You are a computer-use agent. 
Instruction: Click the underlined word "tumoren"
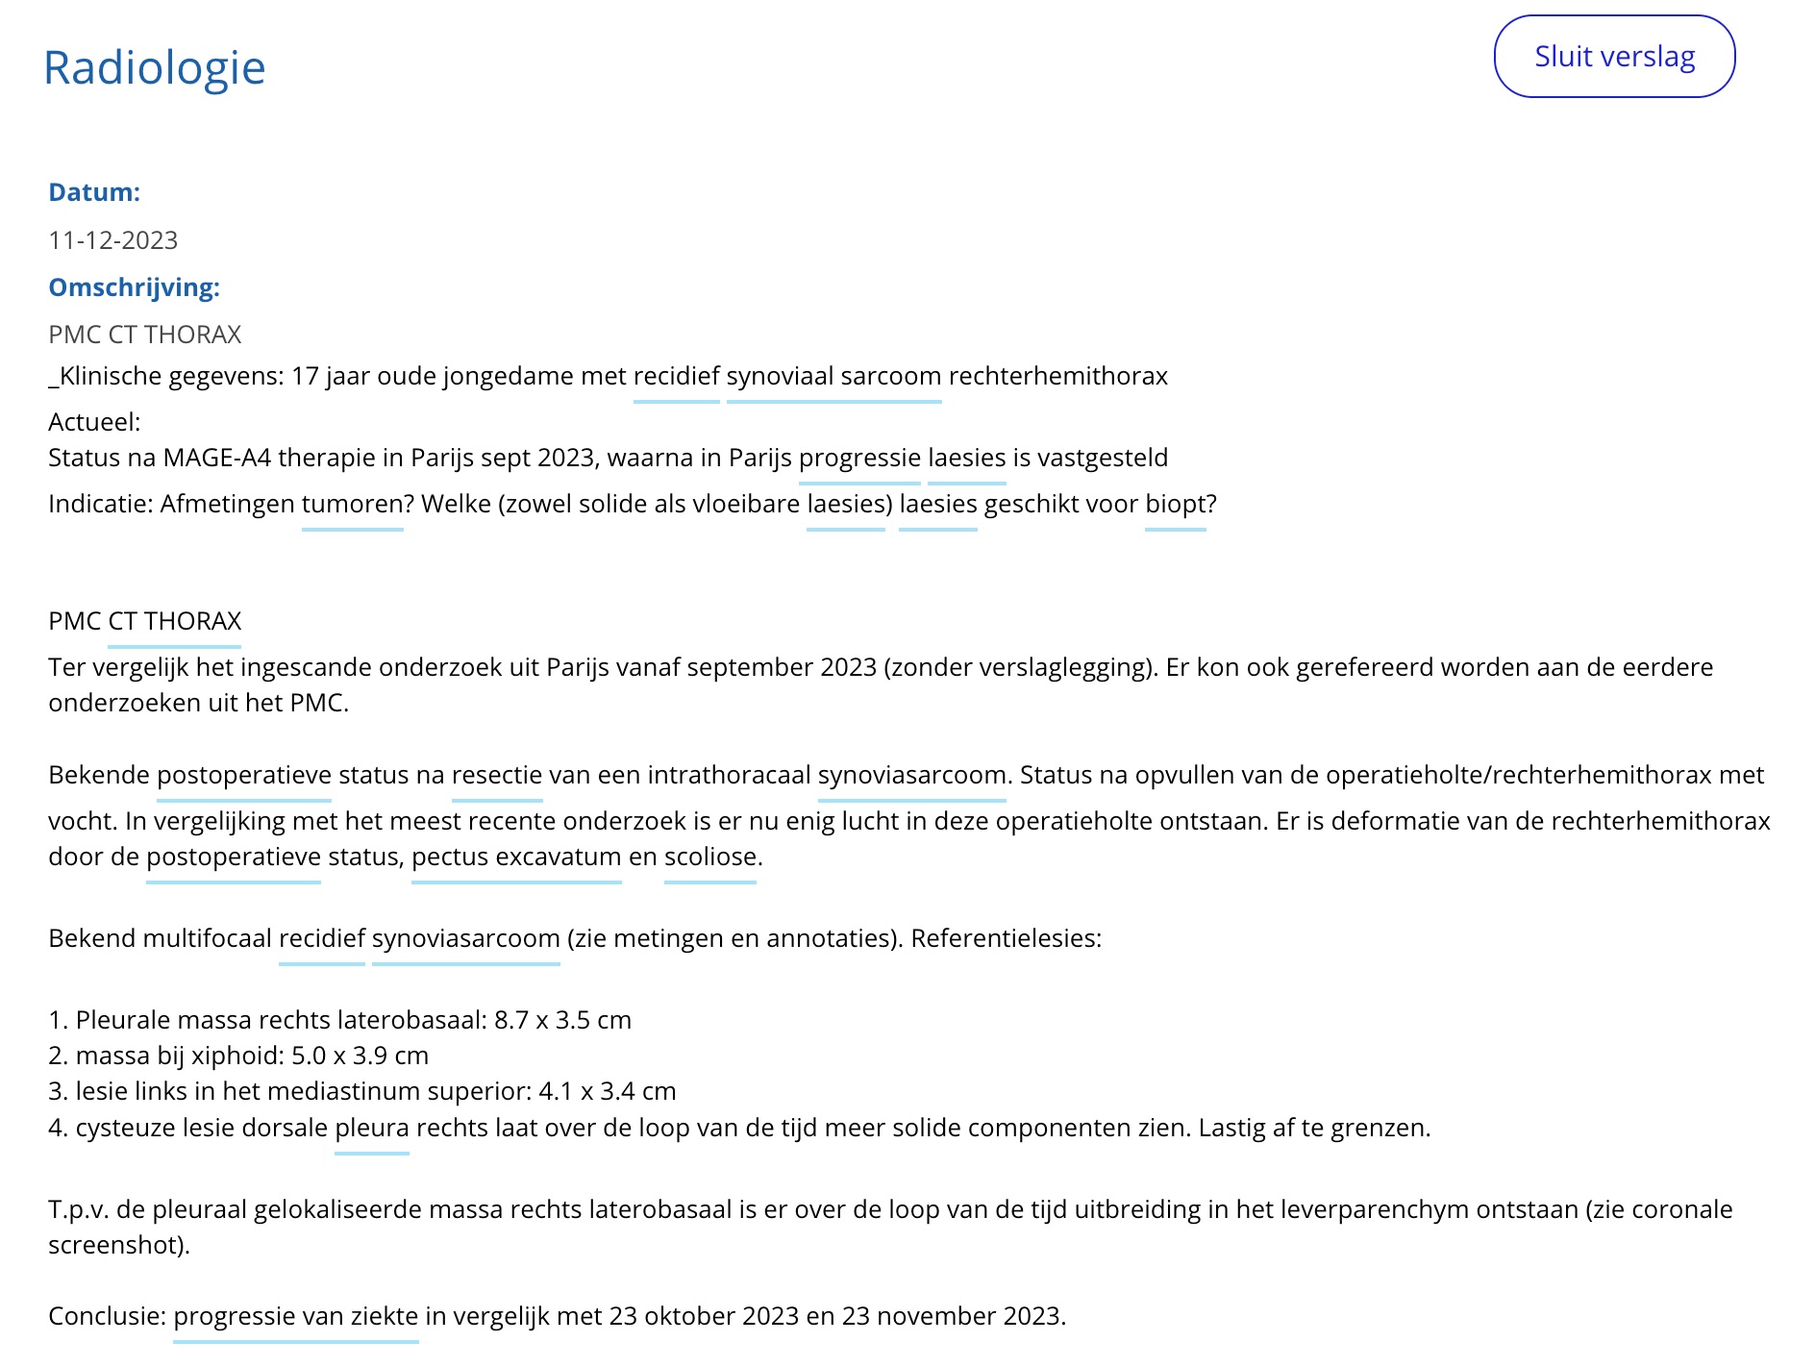(x=352, y=504)
